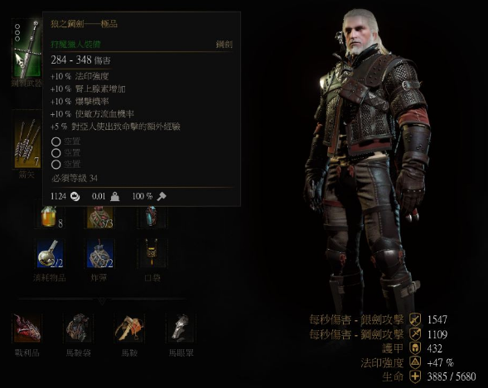
Task: Click the silver sword DPS shield icon
Action: (x=415, y=319)
